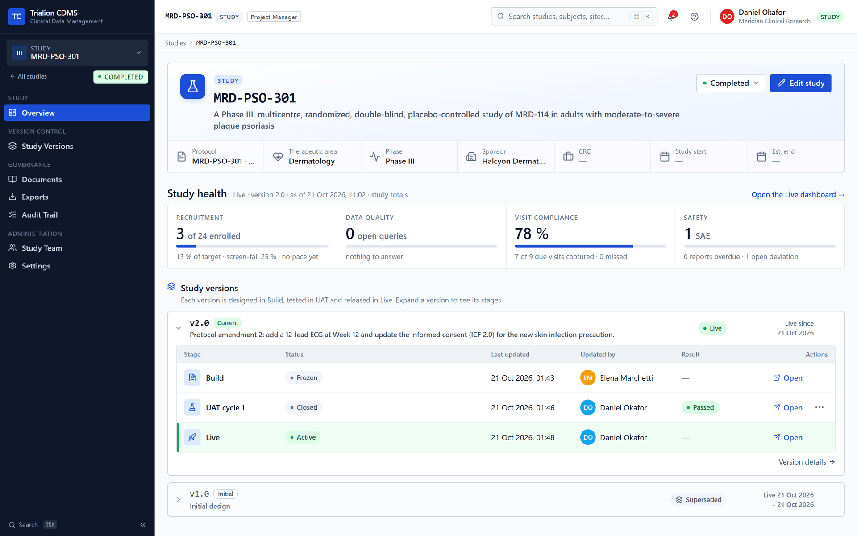
Task: Click the blue flask study icon
Action: (193, 86)
